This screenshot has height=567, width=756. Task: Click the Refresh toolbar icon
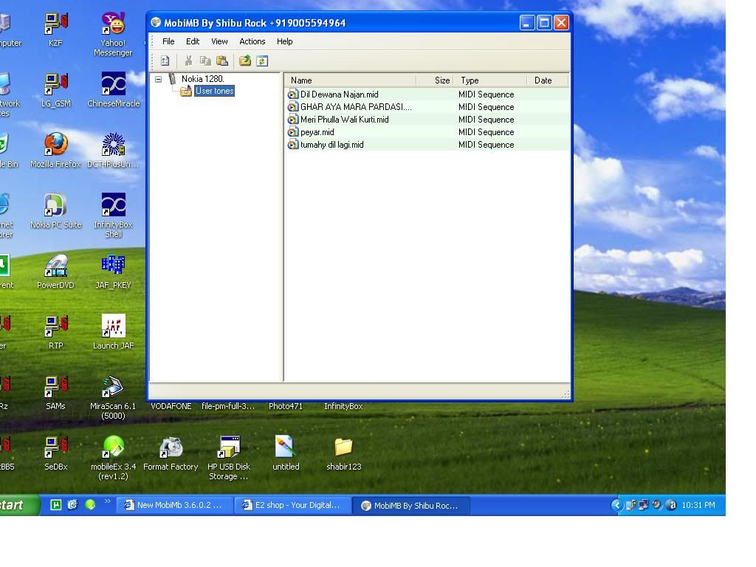tap(262, 61)
